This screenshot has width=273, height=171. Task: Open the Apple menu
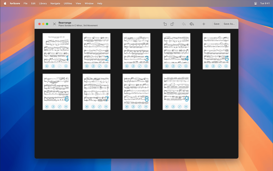tap(5, 3)
